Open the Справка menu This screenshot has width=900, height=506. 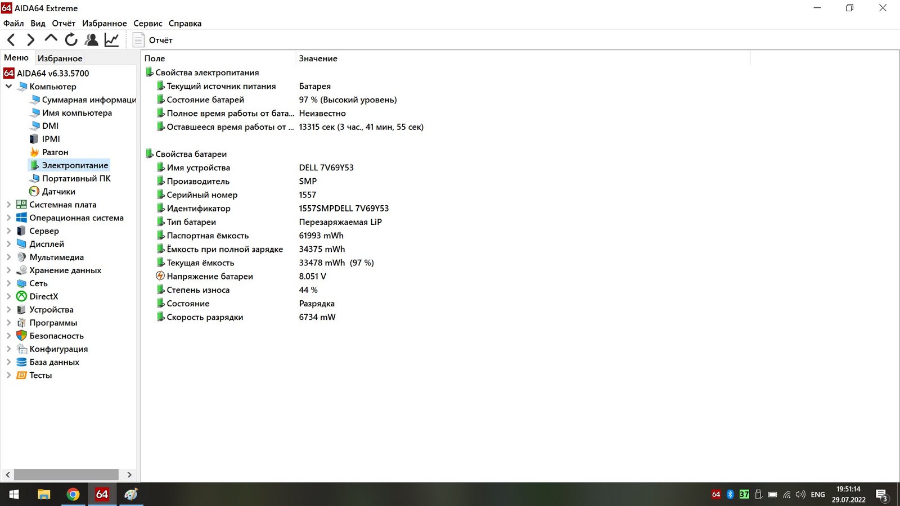coord(185,24)
